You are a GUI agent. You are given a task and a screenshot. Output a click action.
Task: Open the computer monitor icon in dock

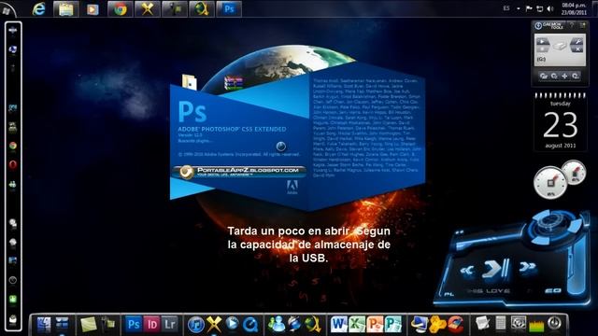point(420,325)
